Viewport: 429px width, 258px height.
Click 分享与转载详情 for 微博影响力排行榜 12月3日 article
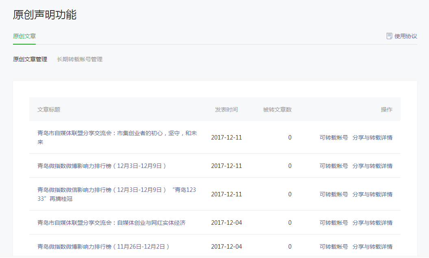click(372, 166)
